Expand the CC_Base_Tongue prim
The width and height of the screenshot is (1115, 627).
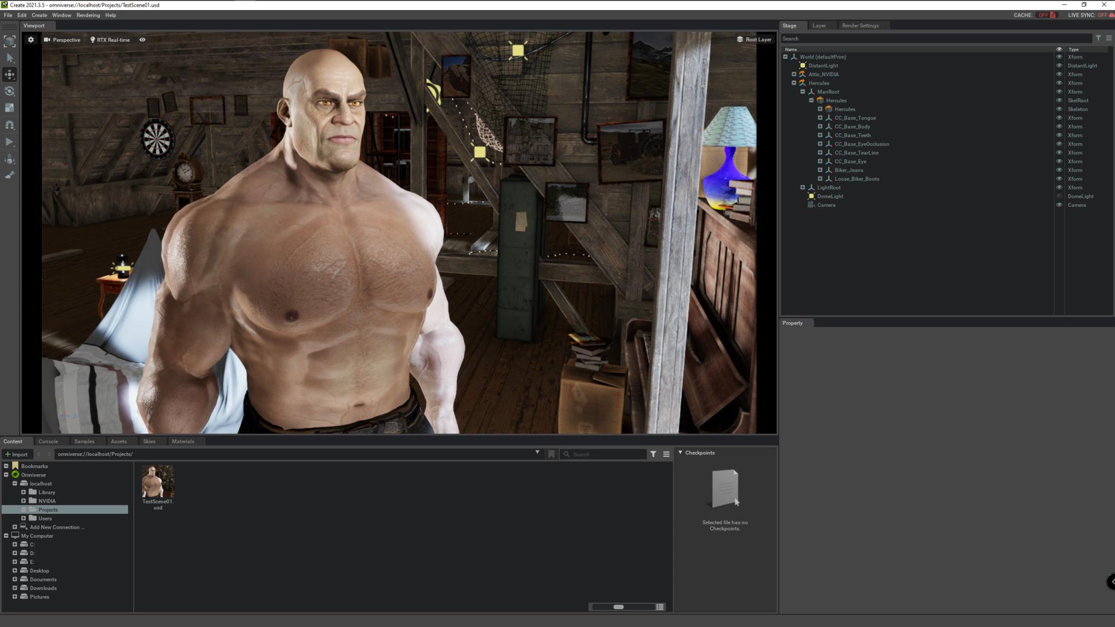(820, 118)
